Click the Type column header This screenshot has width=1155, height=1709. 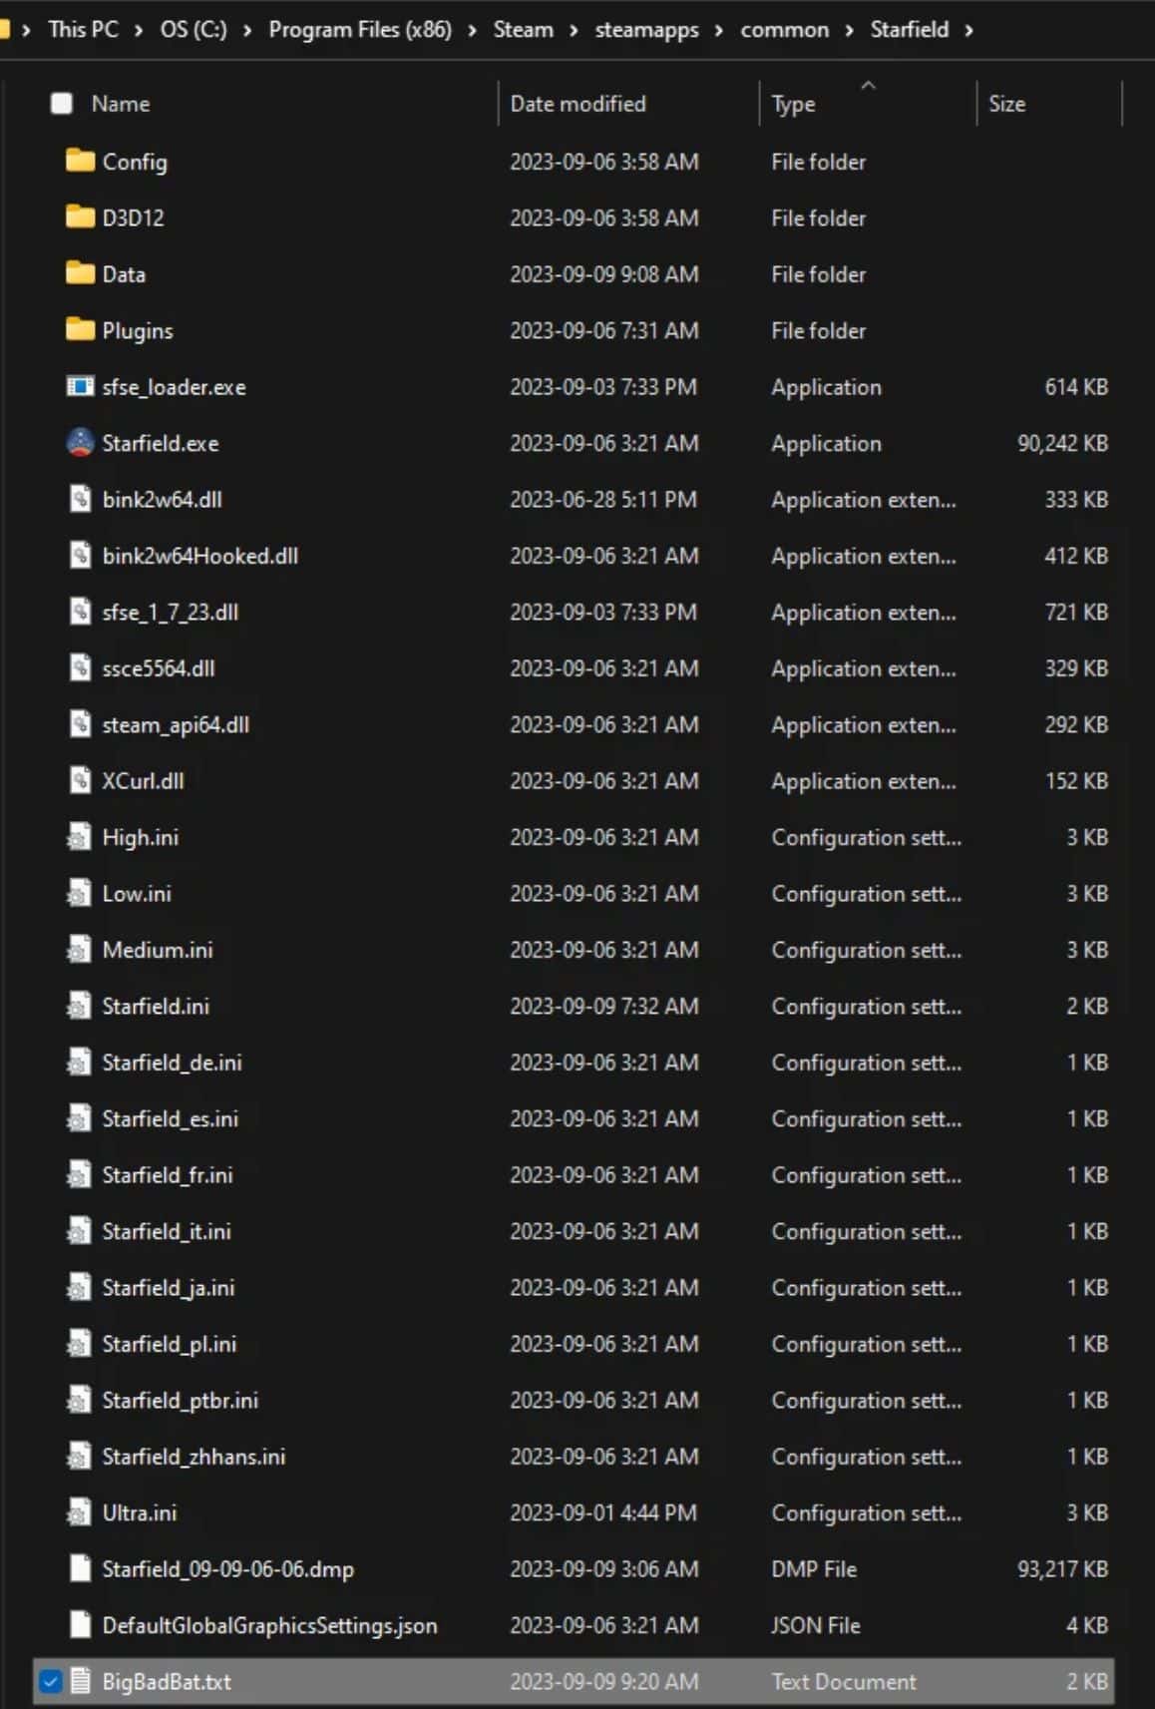point(793,104)
